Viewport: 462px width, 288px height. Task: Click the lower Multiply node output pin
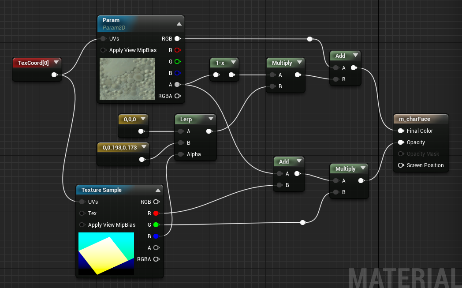[361, 181]
